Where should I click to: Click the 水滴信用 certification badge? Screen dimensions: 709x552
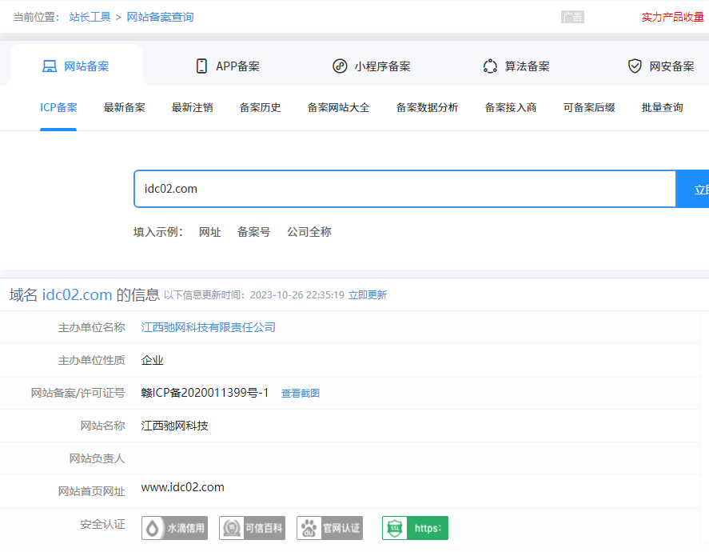tap(174, 528)
